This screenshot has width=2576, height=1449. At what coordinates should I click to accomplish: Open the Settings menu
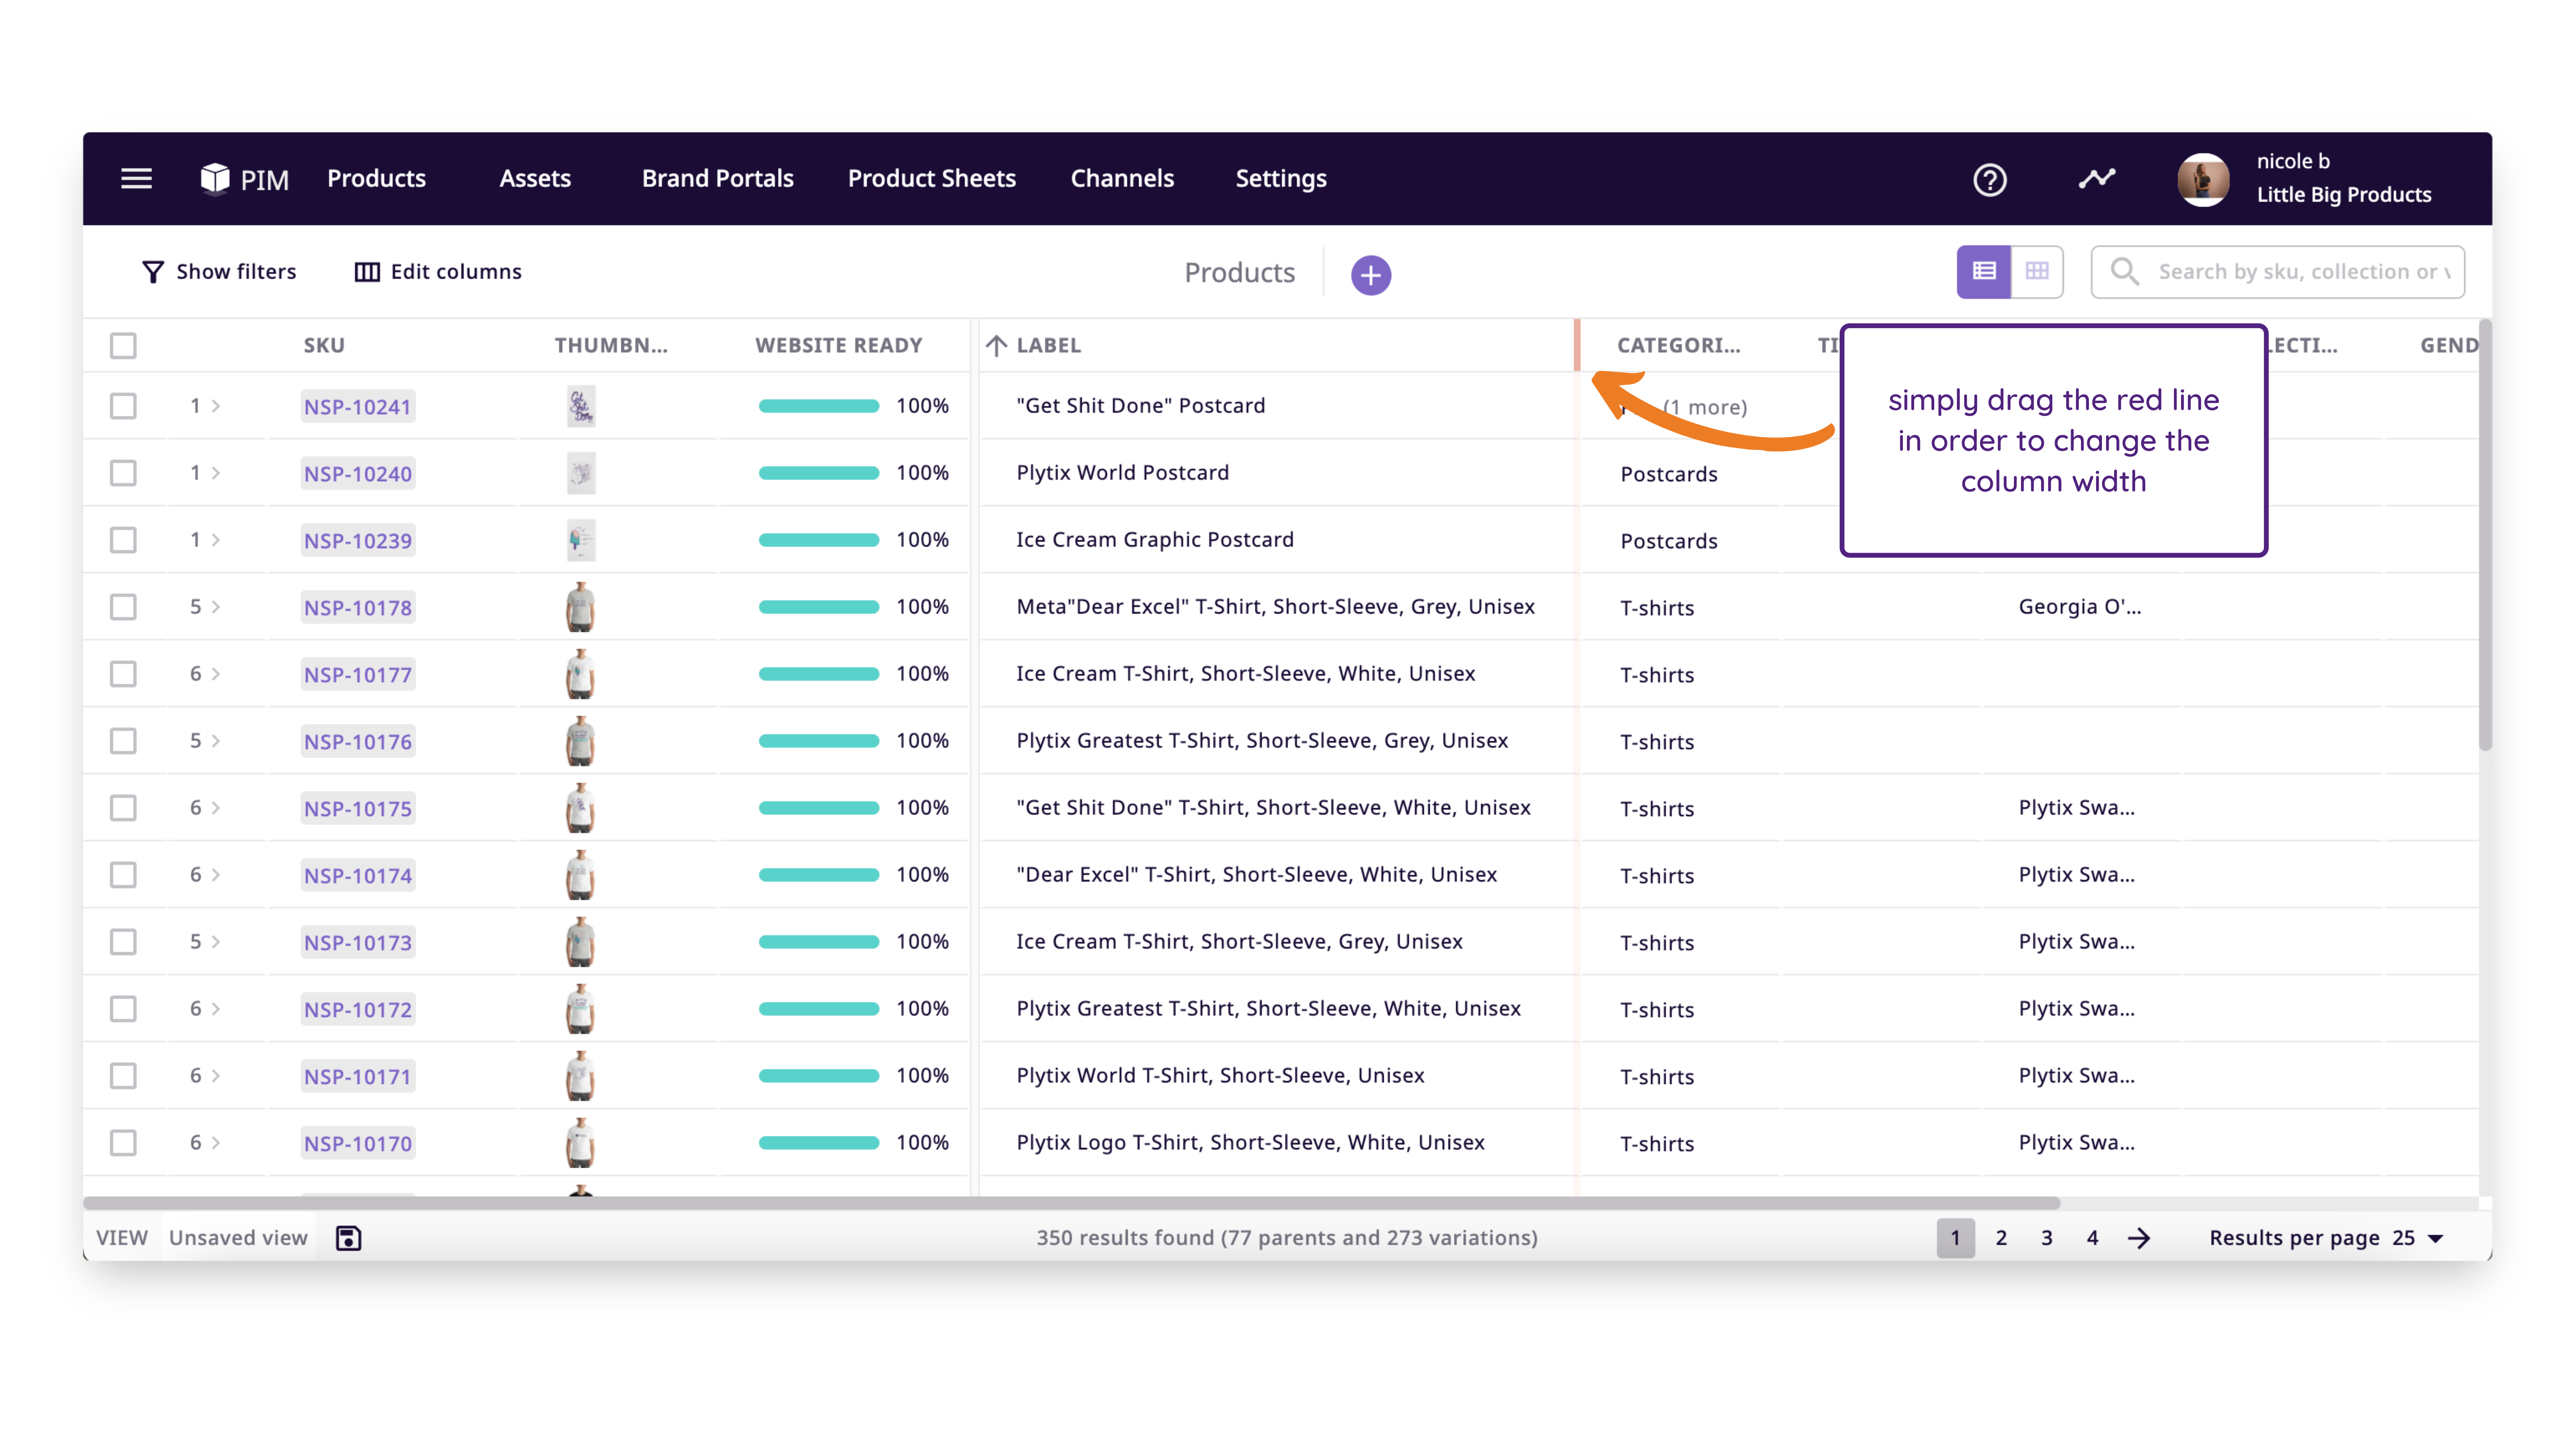(1280, 179)
